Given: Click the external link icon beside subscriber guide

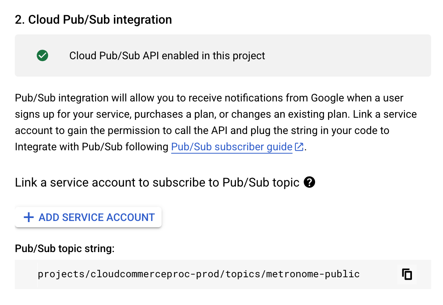Looking at the screenshot, I should pyautogui.click(x=300, y=147).
